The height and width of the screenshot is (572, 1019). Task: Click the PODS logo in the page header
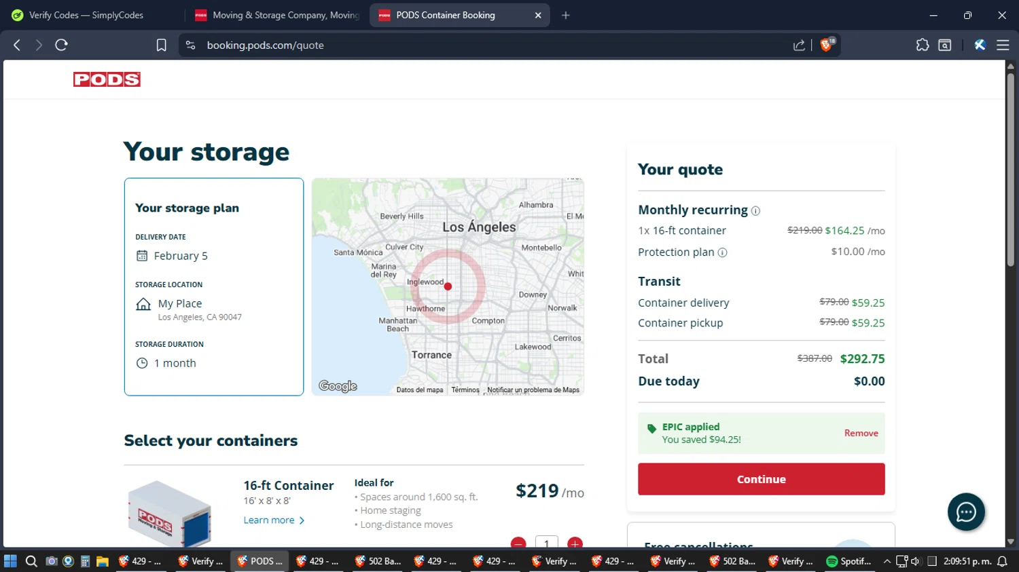[x=107, y=79]
